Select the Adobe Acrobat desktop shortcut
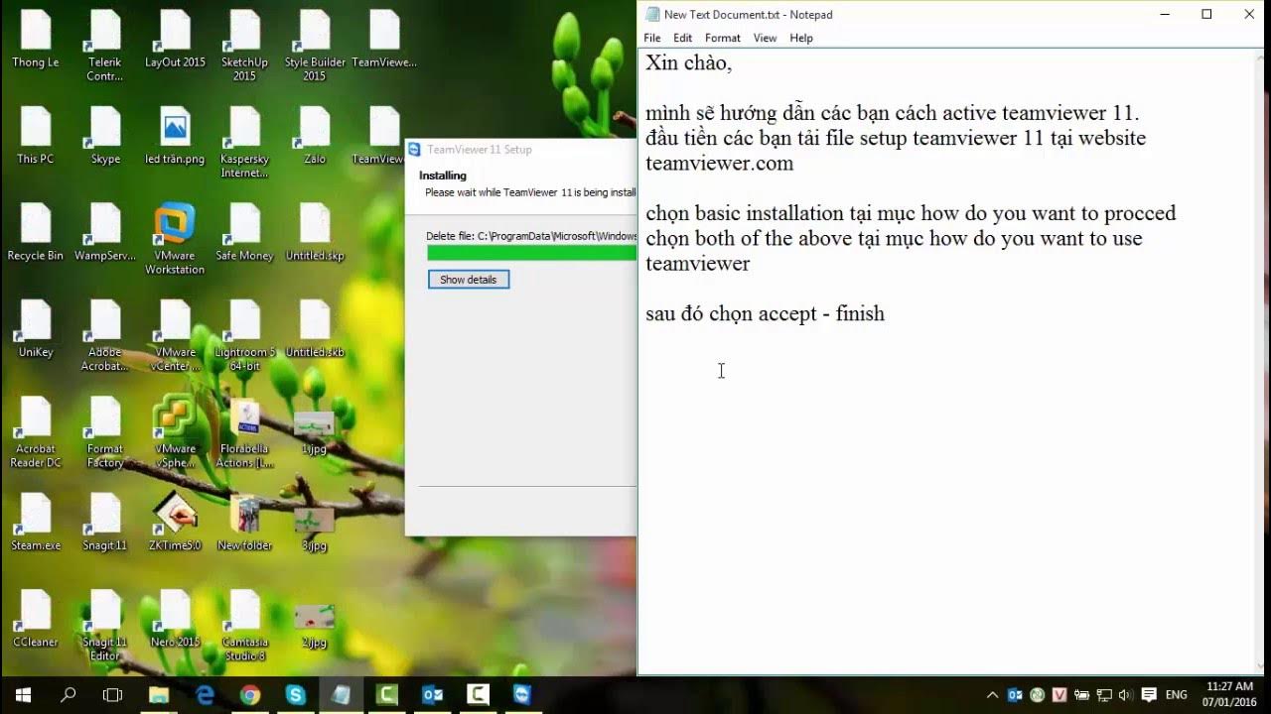The width and height of the screenshot is (1271, 714). pos(105,335)
